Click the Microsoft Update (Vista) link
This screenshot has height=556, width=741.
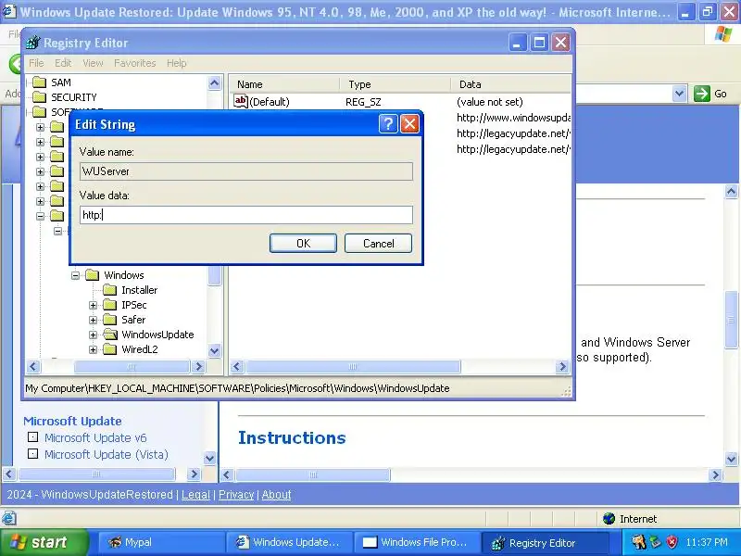click(x=107, y=454)
